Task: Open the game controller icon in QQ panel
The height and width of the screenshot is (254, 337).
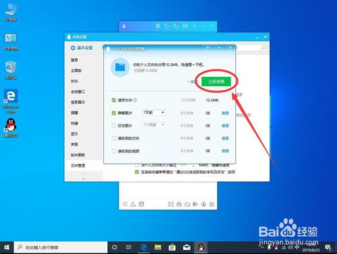Action: tap(171, 204)
